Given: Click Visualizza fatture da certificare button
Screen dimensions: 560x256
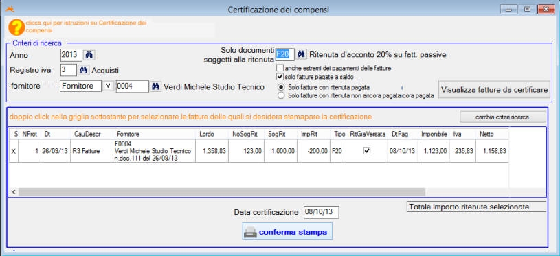Looking at the screenshot, I should (x=494, y=90).
